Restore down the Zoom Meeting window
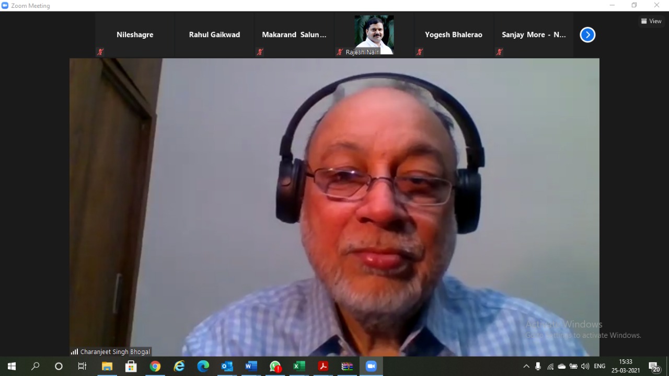The image size is (669, 376). click(635, 5)
